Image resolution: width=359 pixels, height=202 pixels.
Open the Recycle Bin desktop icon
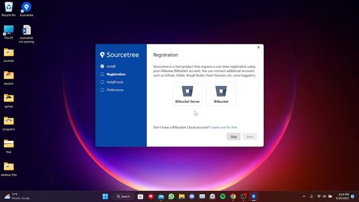(x=9, y=9)
